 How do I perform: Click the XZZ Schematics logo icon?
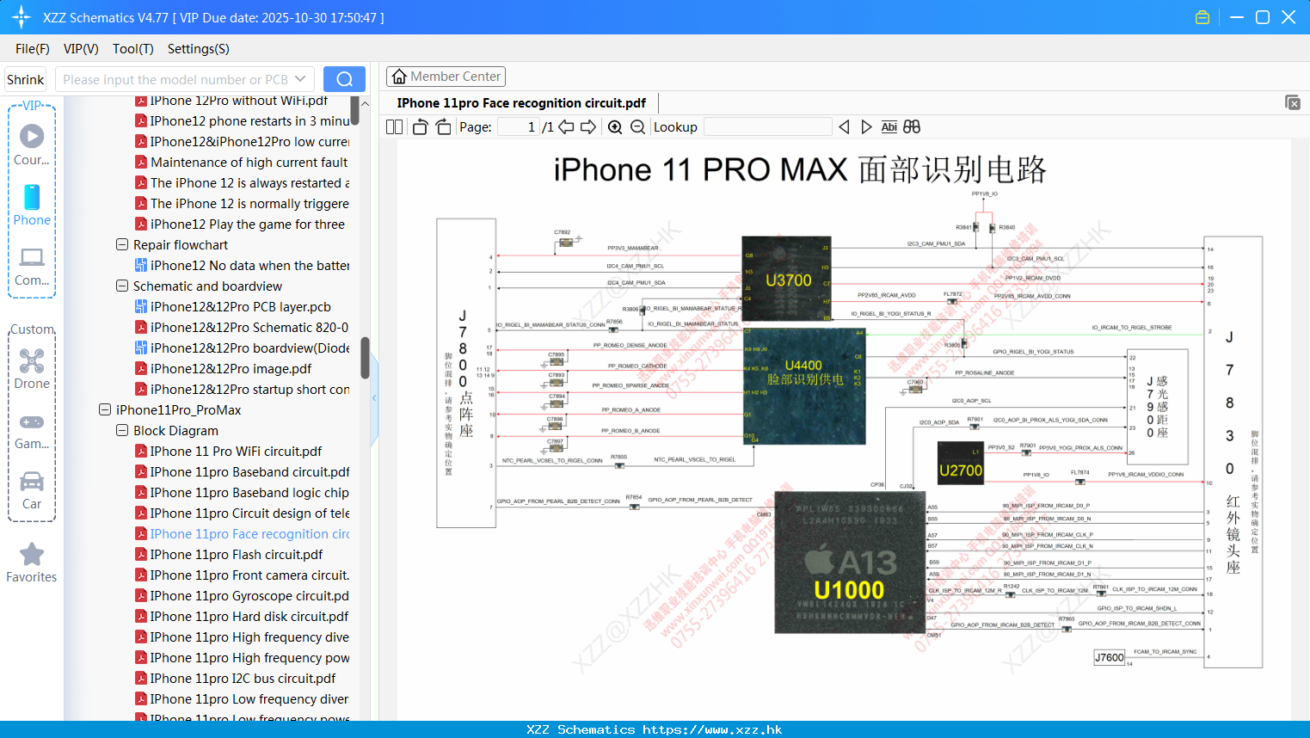click(21, 17)
